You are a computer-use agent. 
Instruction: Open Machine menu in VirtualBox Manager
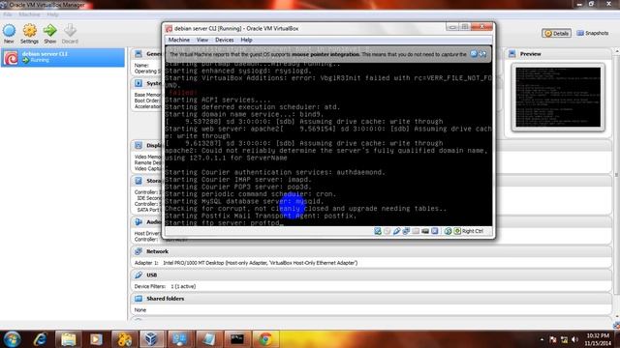29,14
